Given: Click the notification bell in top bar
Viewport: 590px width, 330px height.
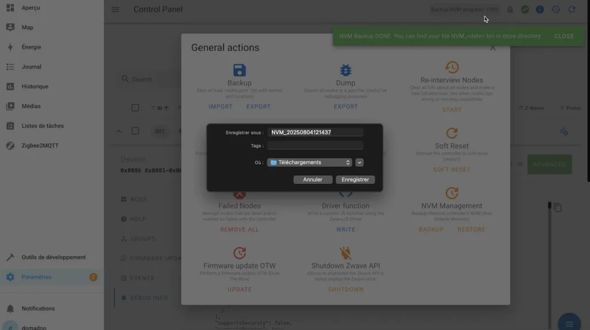Looking at the screenshot, I should [510, 9].
